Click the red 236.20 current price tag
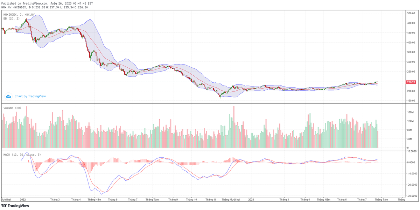Screen dimensions: 420x210 [411, 82]
